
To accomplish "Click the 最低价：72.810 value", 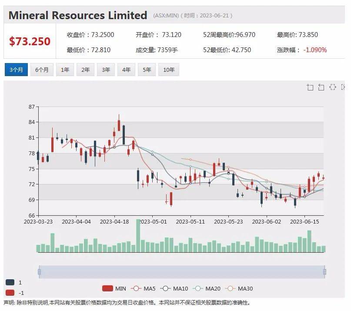I will coord(89,50).
